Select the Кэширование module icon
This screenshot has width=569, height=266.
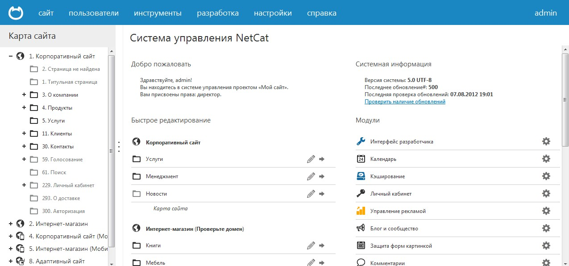tap(361, 176)
